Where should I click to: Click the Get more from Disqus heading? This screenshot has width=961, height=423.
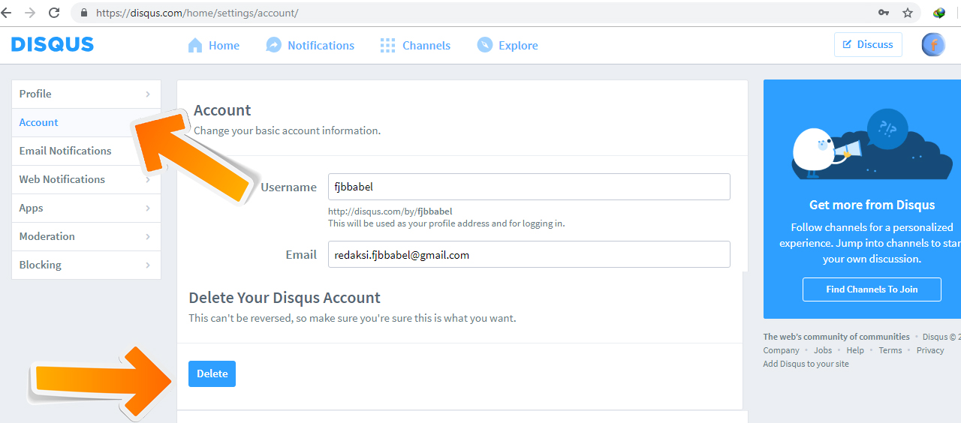pos(872,205)
